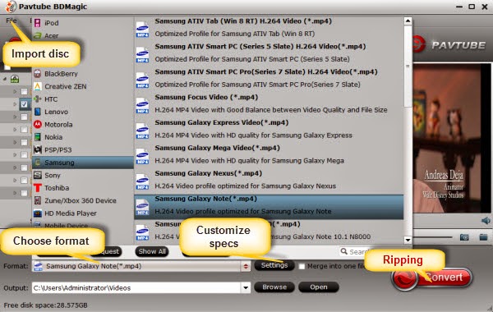Choose HTC device category
493x312 pixels.
coord(83,99)
